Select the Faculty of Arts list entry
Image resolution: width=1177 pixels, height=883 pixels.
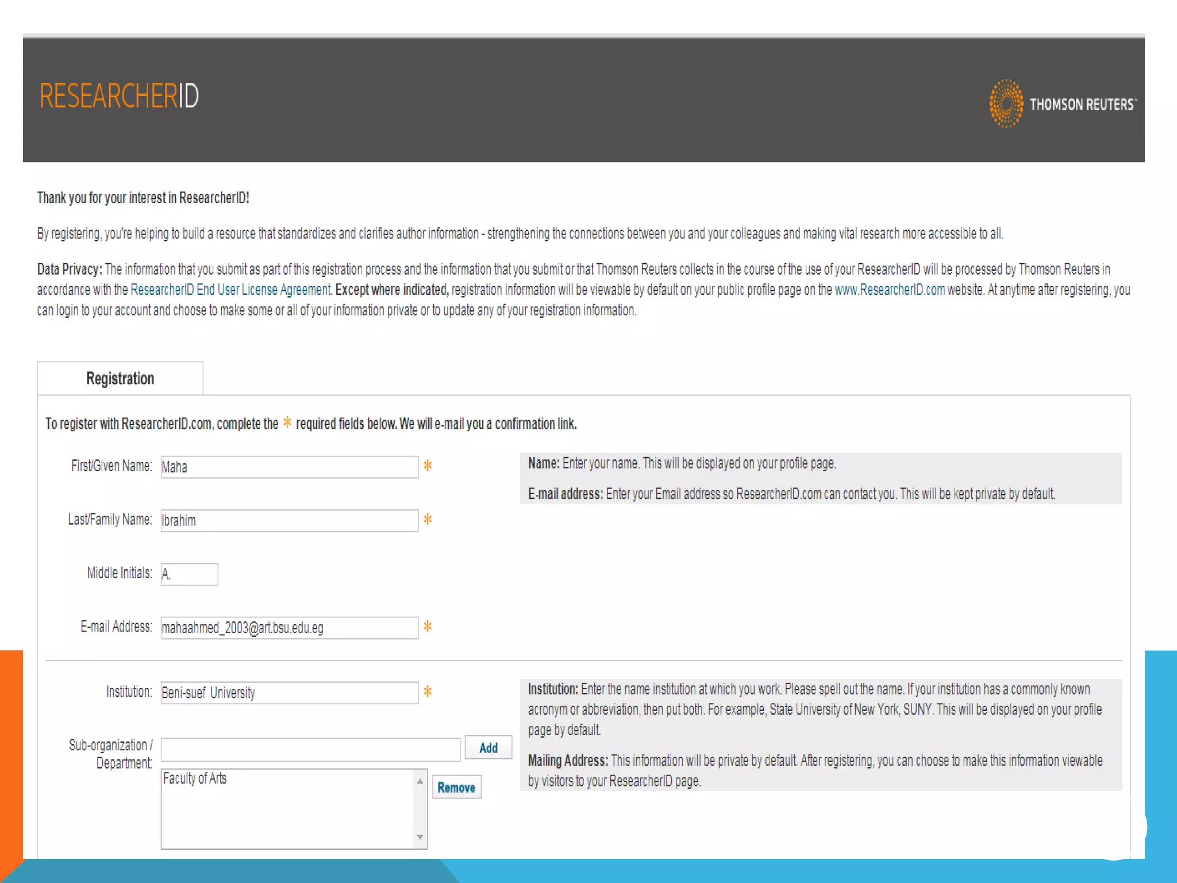pos(195,778)
